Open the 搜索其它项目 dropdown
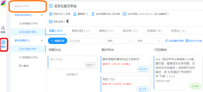This screenshot has width=203, height=92. click(28, 6)
